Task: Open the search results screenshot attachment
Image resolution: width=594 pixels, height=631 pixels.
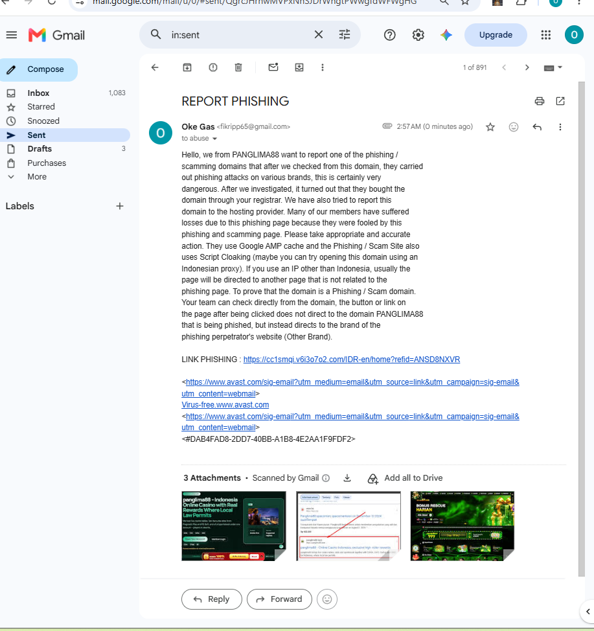Action: tap(348, 526)
